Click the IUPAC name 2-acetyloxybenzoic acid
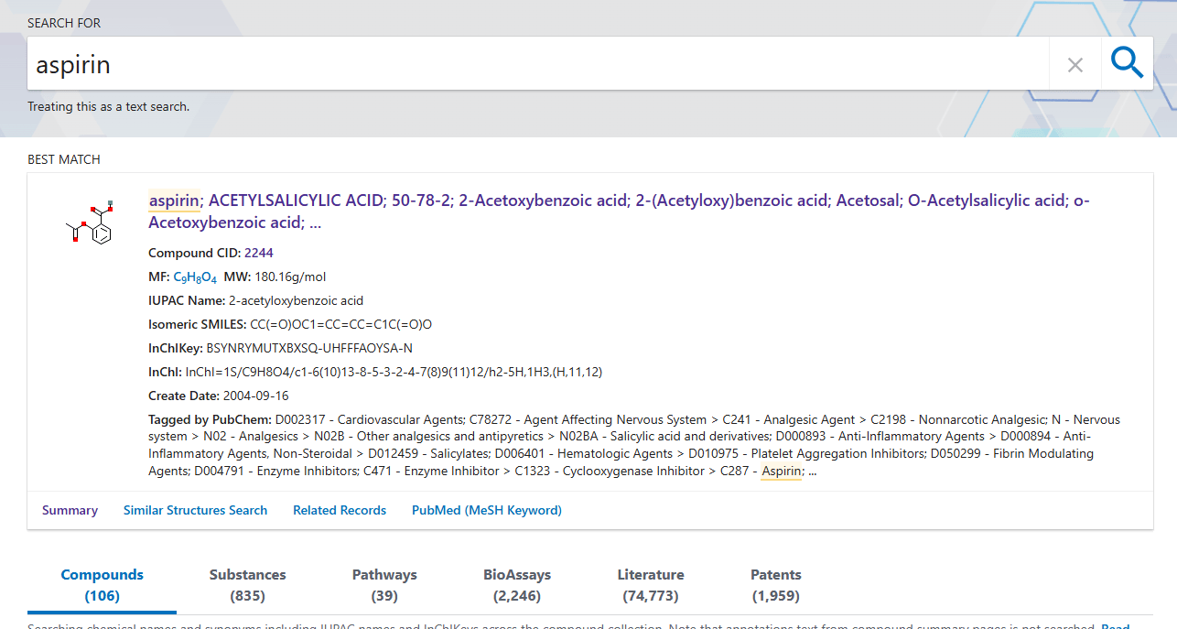This screenshot has width=1177, height=629. click(296, 300)
